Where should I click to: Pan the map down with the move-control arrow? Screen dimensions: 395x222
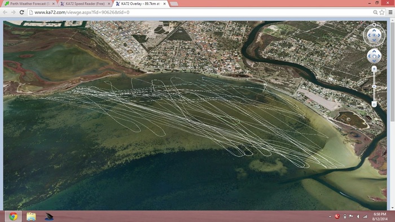coord(374,61)
